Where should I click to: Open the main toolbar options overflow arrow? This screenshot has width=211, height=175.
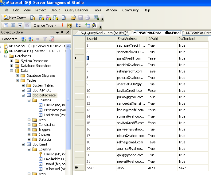(102, 19)
